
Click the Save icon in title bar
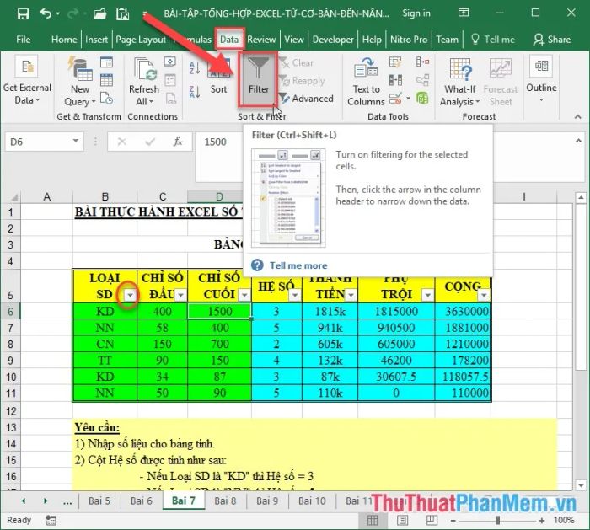click(23, 14)
